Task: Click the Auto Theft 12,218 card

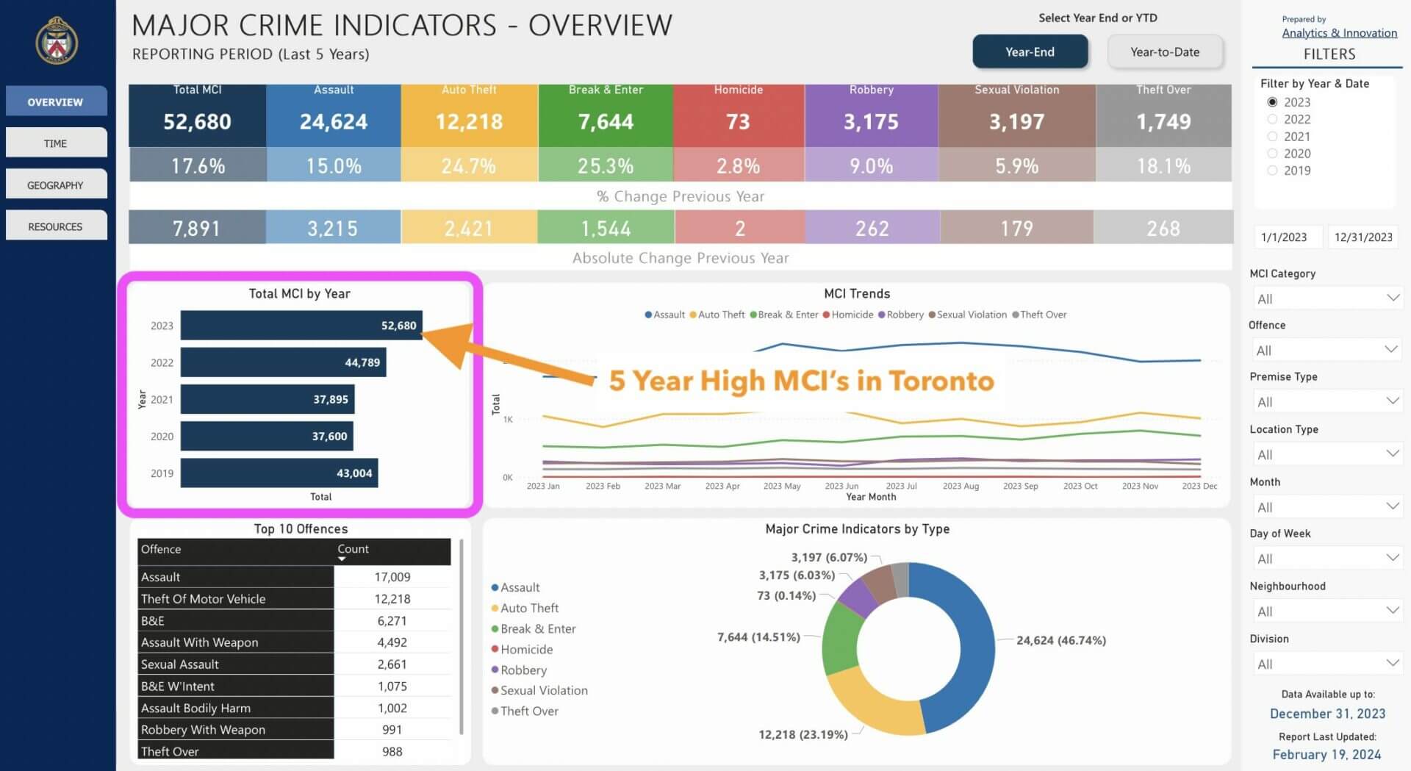Action: click(x=470, y=115)
